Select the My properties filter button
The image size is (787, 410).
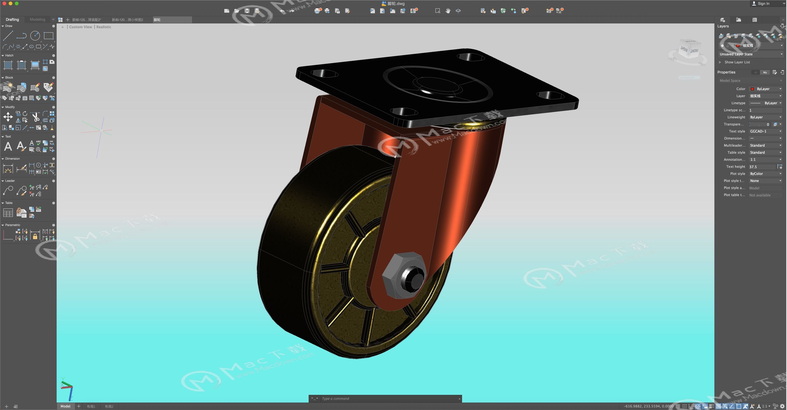[x=765, y=73]
